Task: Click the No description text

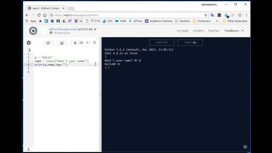Action: pyautogui.click(x=62, y=33)
